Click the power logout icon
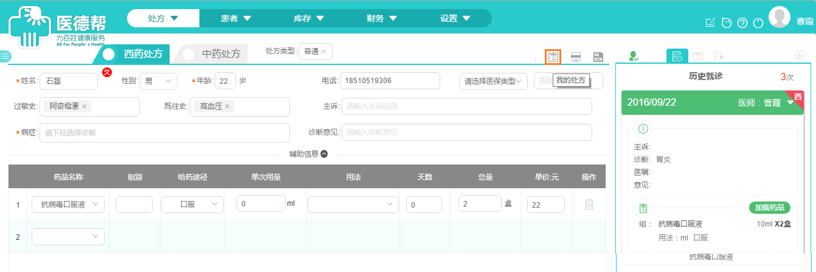816x272 pixels. [x=758, y=22]
